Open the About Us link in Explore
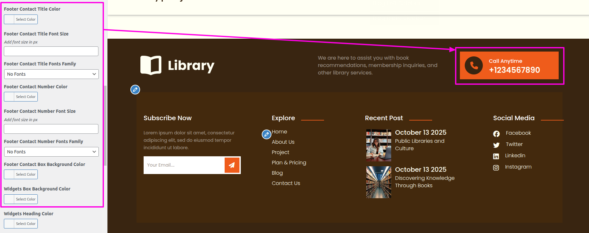 283,142
